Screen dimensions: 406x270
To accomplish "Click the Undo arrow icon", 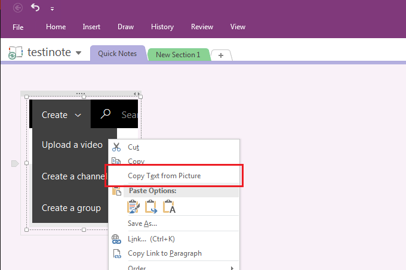I will click(35, 8).
